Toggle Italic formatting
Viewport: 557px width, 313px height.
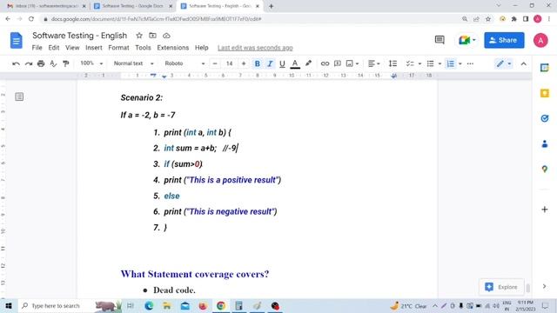[270, 63]
